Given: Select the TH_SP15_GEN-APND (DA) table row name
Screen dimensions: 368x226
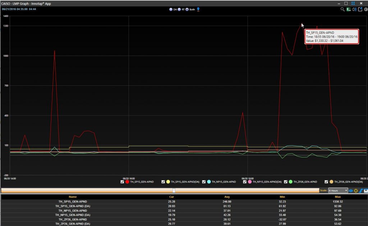Looking at the screenshot, I should click(x=73, y=206).
